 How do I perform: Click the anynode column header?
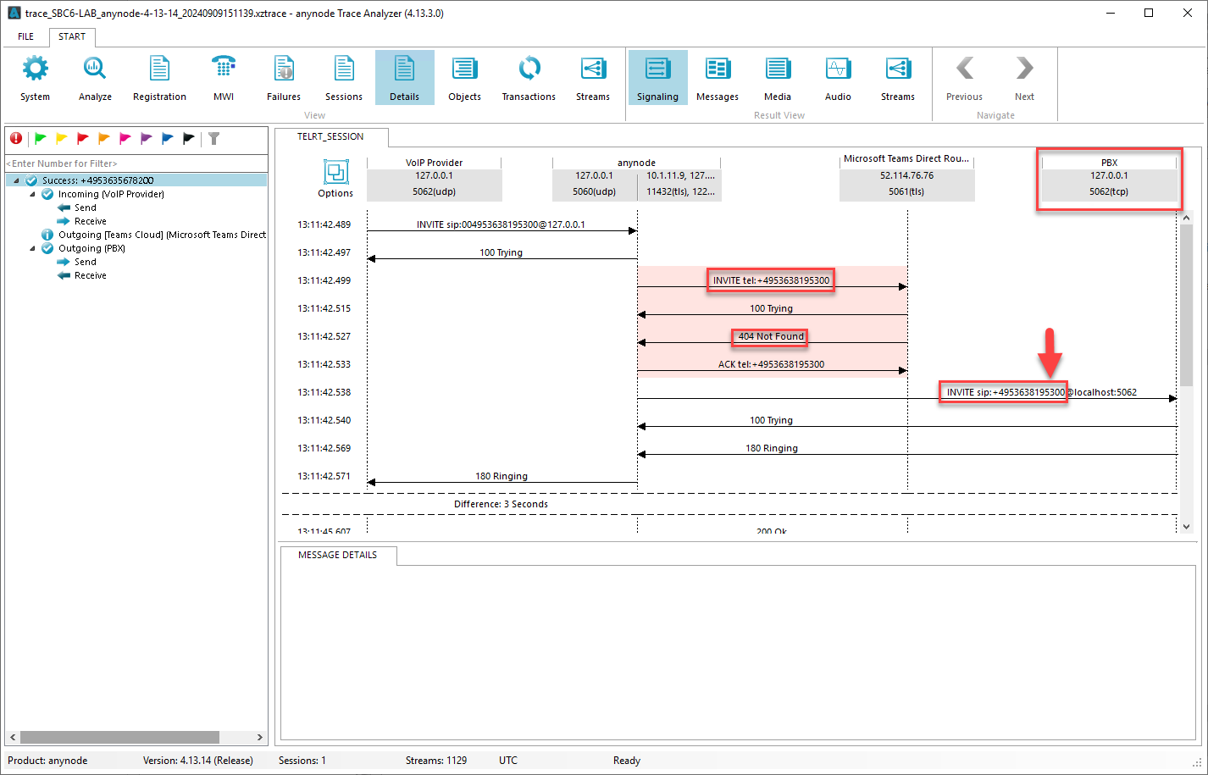(636, 177)
